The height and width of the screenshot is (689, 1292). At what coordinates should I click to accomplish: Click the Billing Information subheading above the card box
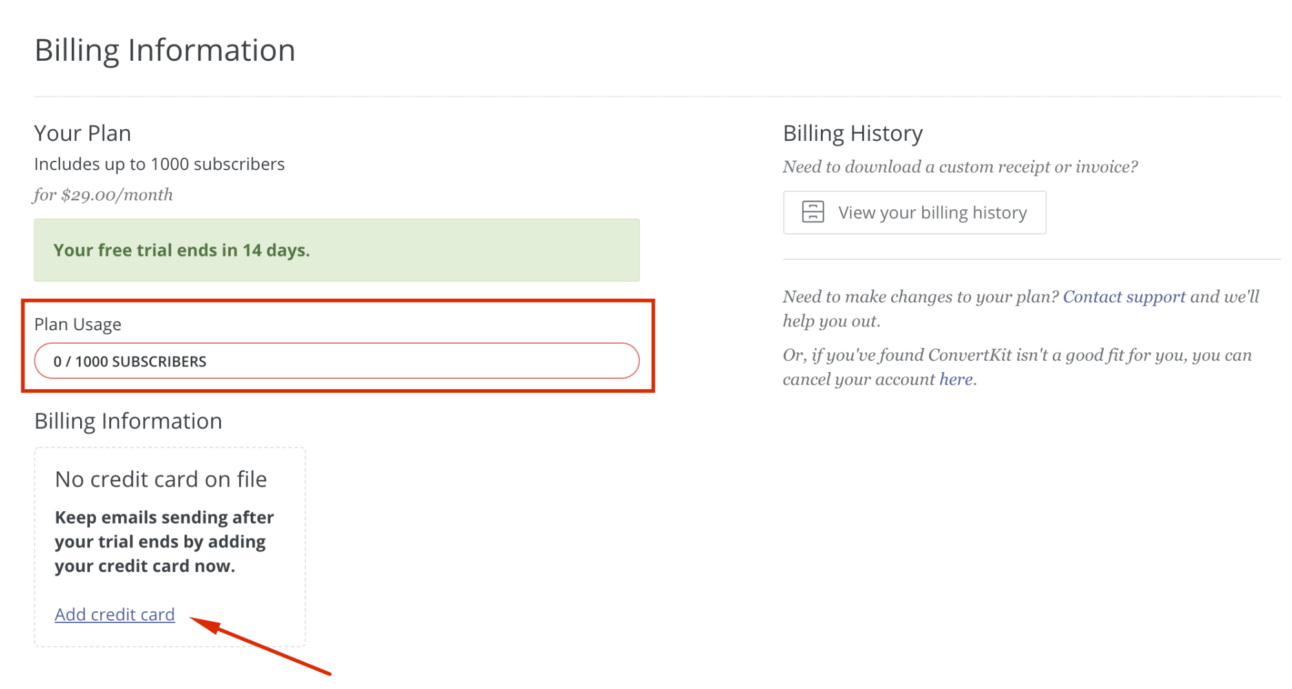[128, 421]
